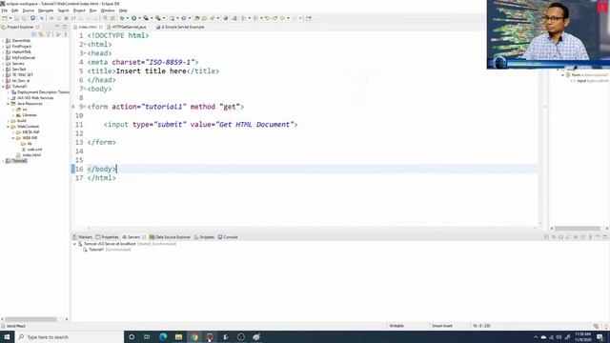Collapse the Tomcat server entry in Servers view
The height and width of the screenshot is (343, 610).
click(74, 244)
